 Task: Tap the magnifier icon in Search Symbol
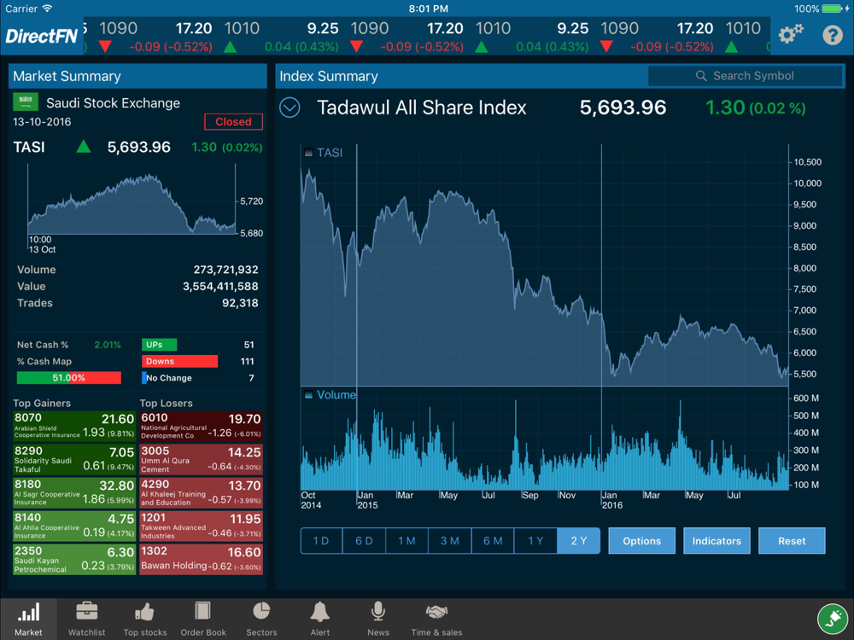(x=701, y=76)
